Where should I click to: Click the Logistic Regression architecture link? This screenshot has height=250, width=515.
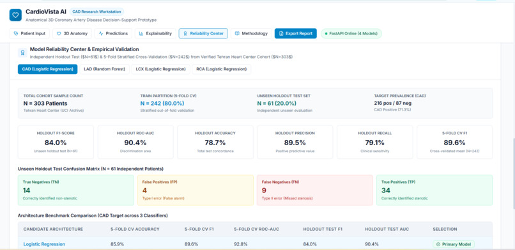coord(44,244)
